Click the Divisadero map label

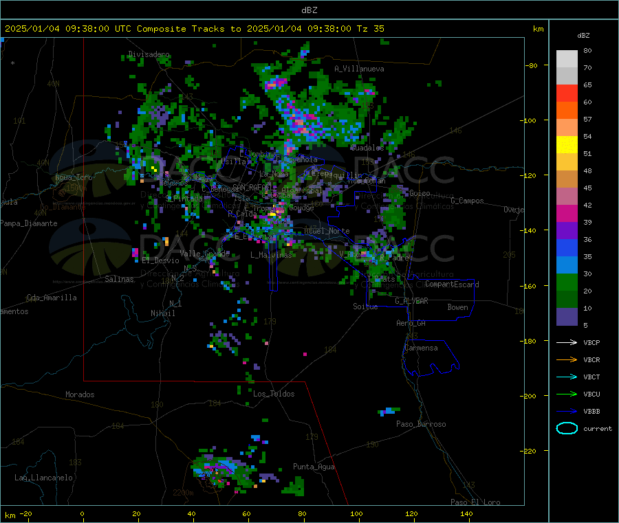(149, 54)
